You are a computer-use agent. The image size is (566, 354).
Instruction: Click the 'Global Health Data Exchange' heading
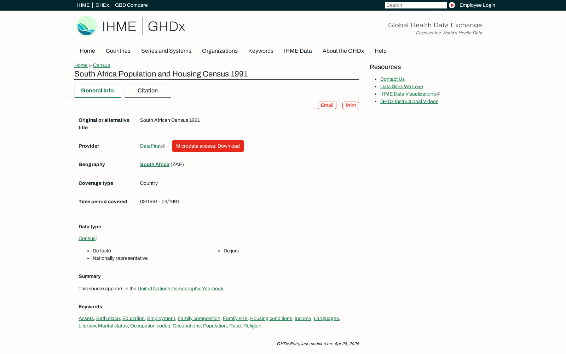pos(435,25)
